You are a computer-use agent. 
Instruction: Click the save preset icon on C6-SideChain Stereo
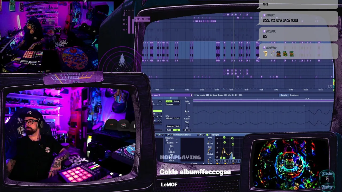tap(201, 135)
